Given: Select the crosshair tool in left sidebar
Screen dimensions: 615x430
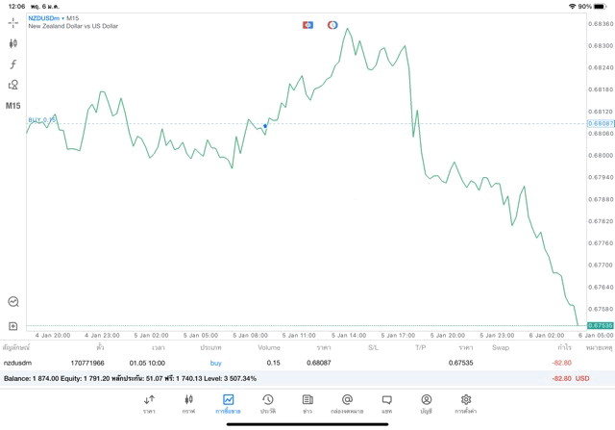Looking at the screenshot, I should (x=13, y=22).
